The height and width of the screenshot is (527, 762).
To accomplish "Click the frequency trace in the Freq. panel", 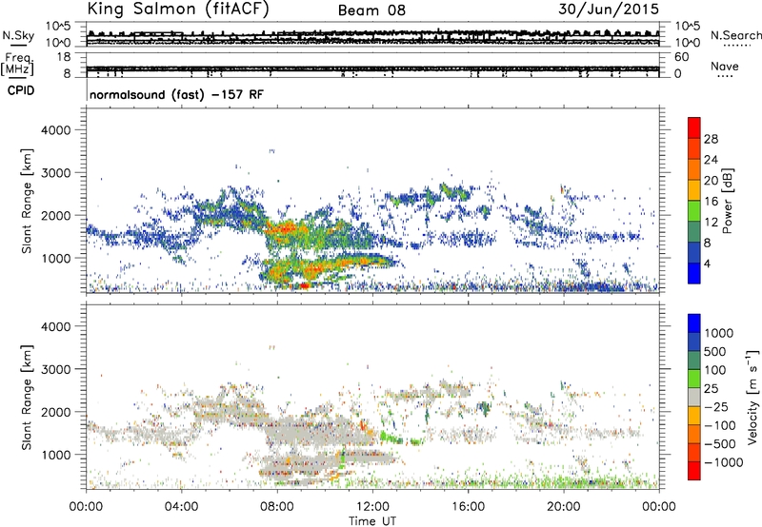I will 372,68.
